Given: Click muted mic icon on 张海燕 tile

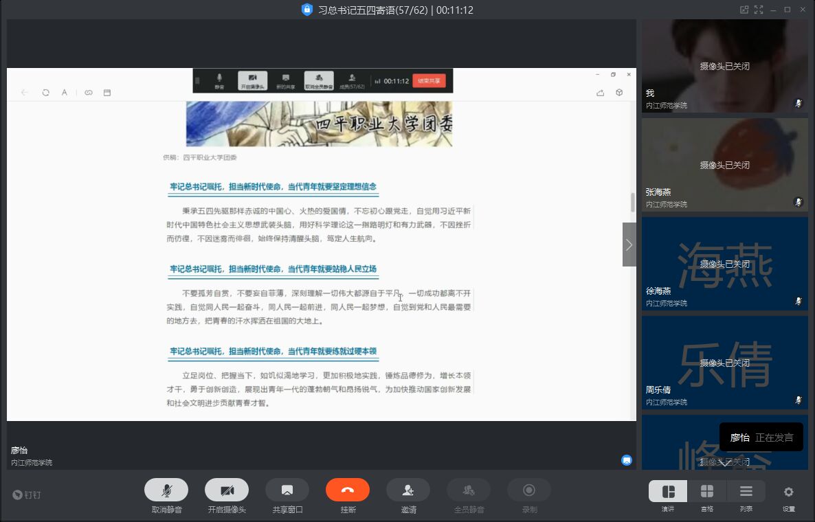Looking at the screenshot, I should coord(799,202).
